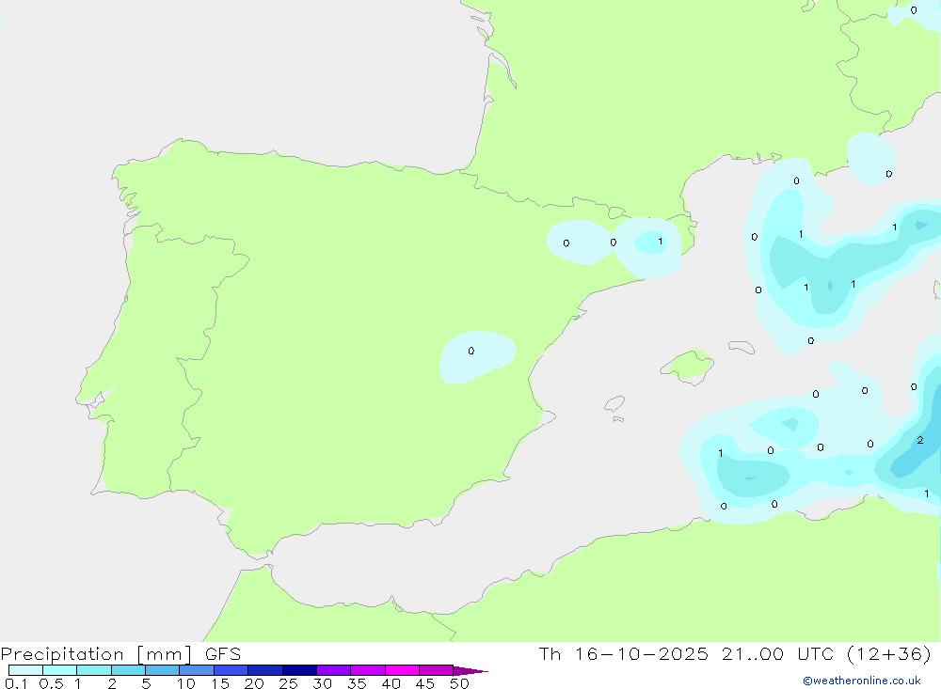
Task: Click the '30' legend scale label
Action: pos(323,683)
